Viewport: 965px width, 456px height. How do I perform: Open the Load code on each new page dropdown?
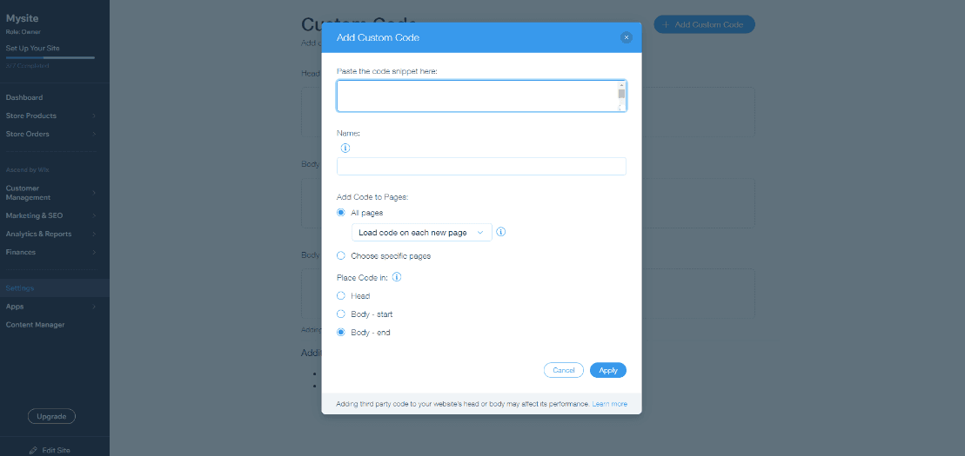(422, 233)
